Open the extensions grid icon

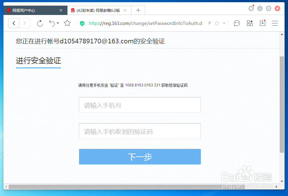(x=250, y=23)
